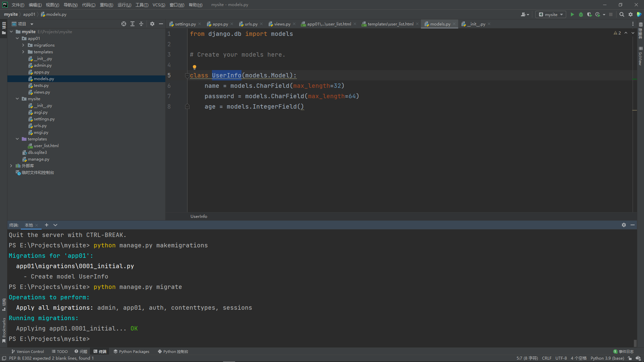Click the intention light bulb in editor
This screenshot has width=644, height=362.
click(195, 67)
